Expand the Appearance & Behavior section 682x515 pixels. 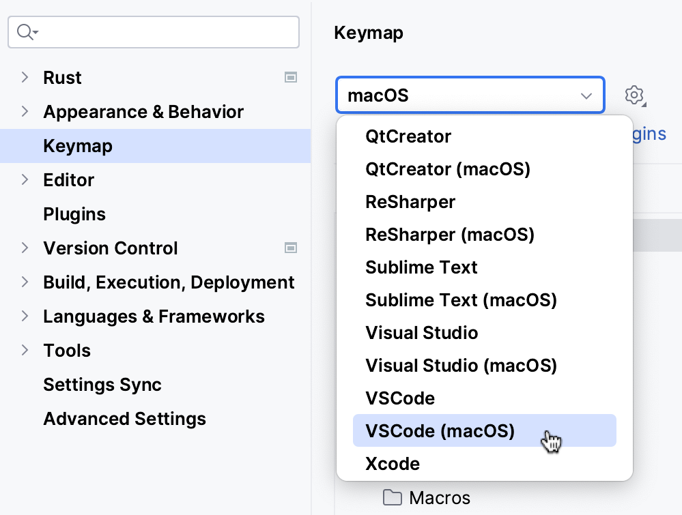(25, 111)
